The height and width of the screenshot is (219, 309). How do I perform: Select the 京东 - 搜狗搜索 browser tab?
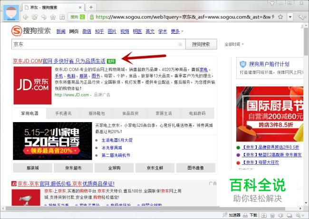pos(53,8)
